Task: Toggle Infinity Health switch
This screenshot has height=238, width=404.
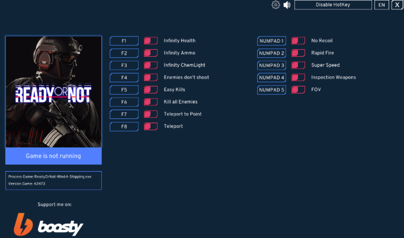Action: tap(150, 41)
